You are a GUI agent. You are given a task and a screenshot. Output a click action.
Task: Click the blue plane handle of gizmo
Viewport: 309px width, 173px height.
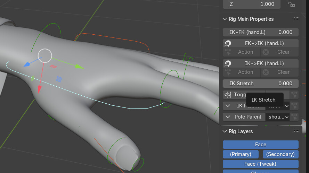pyautogui.click(x=59, y=79)
